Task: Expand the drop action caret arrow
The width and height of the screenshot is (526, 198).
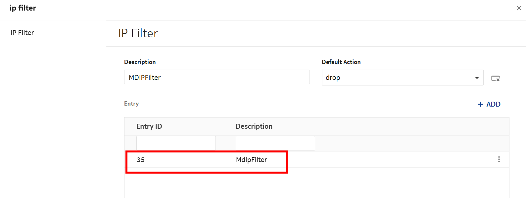Action: 477,78
